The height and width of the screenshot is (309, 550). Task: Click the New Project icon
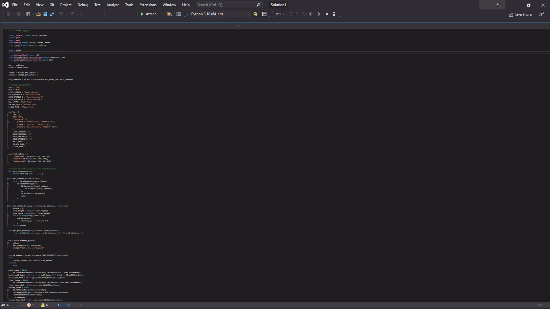click(x=28, y=14)
